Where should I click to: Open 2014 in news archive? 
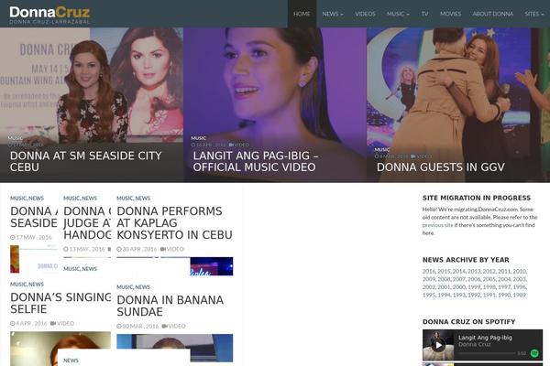click(x=459, y=271)
